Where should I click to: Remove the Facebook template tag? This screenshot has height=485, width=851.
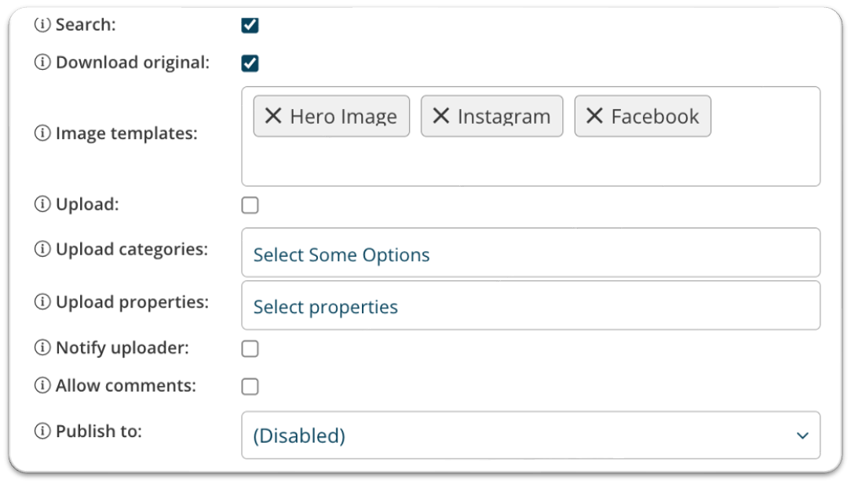pos(594,115)
